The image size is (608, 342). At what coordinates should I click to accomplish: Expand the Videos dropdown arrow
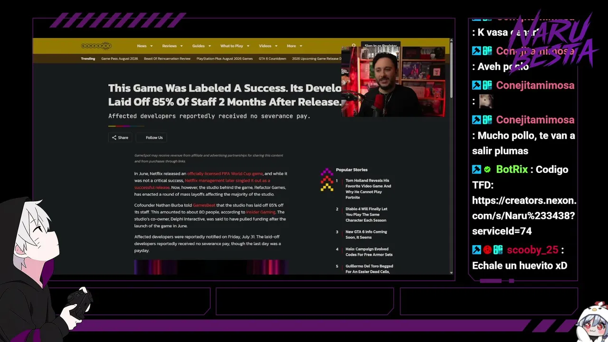(275, 46)
